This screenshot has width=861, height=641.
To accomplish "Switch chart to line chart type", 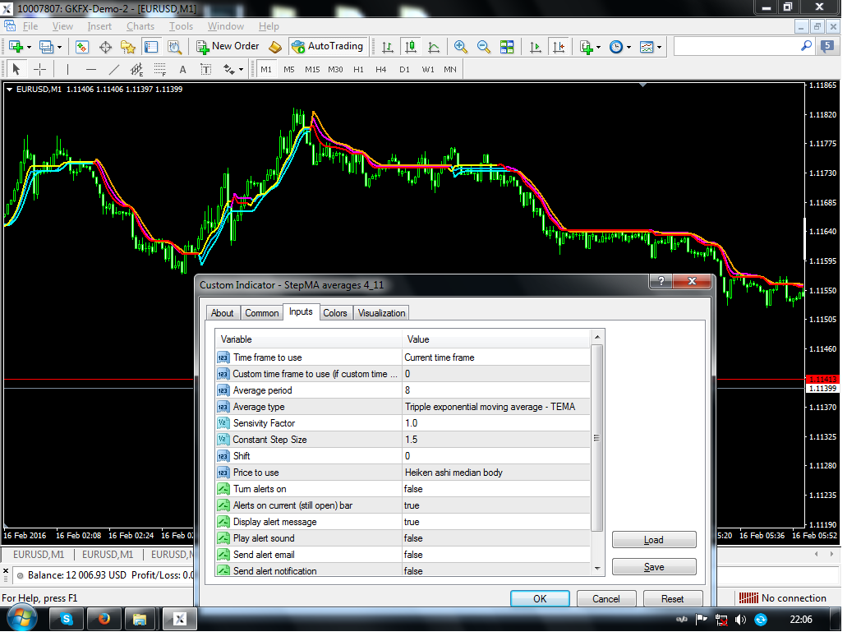I will pyautogui.click(x=434, y=47).
